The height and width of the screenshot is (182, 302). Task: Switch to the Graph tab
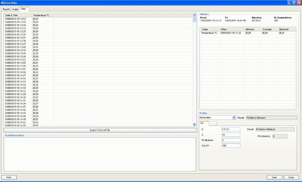pyautogui.click(x=15, y=9)
